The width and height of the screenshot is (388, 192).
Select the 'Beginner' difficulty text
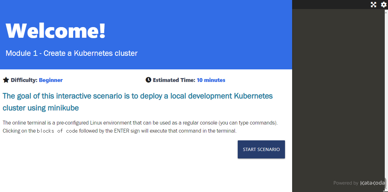click(x=51, y=80)
